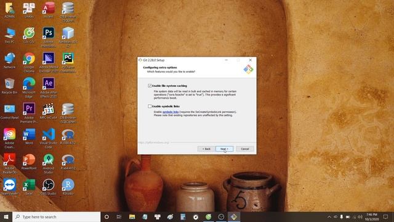Click the taskbar search box
This screenshot has width=394, height=222.
click(56, 216)
